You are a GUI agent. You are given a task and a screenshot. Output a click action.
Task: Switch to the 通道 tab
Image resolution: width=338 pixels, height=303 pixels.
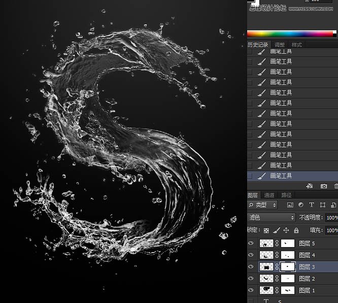269,195
